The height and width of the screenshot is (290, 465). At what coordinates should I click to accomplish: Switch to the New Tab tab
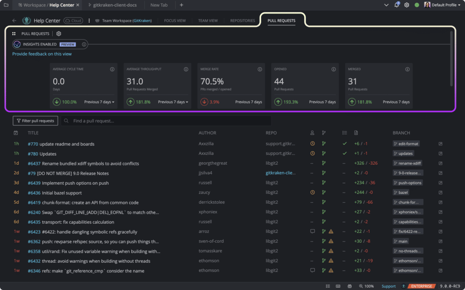(159, 5)
